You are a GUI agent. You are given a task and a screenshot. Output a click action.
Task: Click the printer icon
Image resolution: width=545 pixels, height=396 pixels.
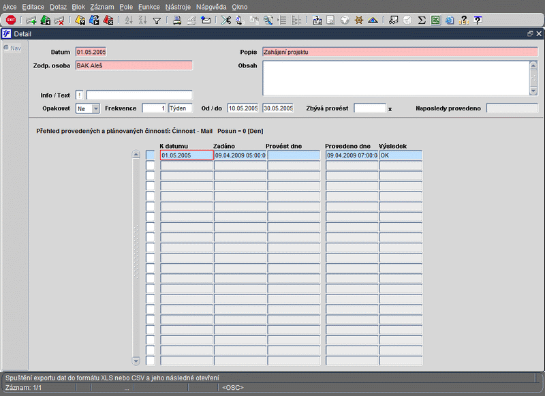pos(177,20)
